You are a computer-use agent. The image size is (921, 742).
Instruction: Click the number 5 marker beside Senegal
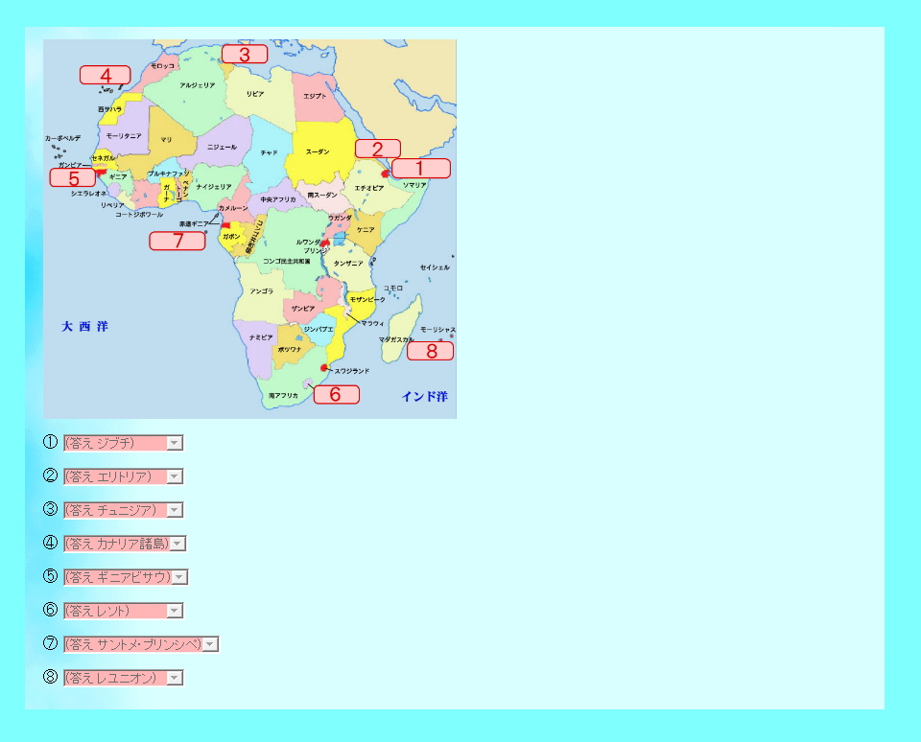click(73, 177)
